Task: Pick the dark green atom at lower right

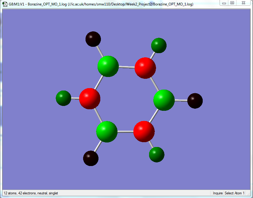Action: pyautogui.click(x=157, y=155)
